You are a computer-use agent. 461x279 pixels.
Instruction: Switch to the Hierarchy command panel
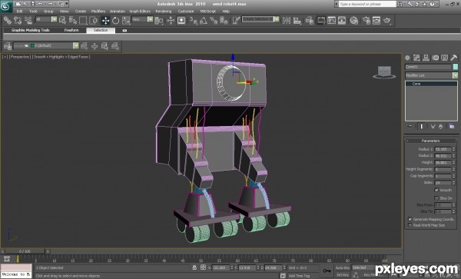click(x=426, y=58)
